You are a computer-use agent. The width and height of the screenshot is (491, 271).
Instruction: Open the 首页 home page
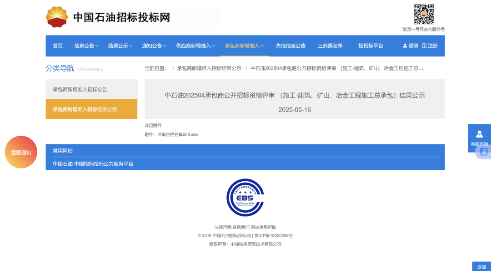click(x=58, y=46)
